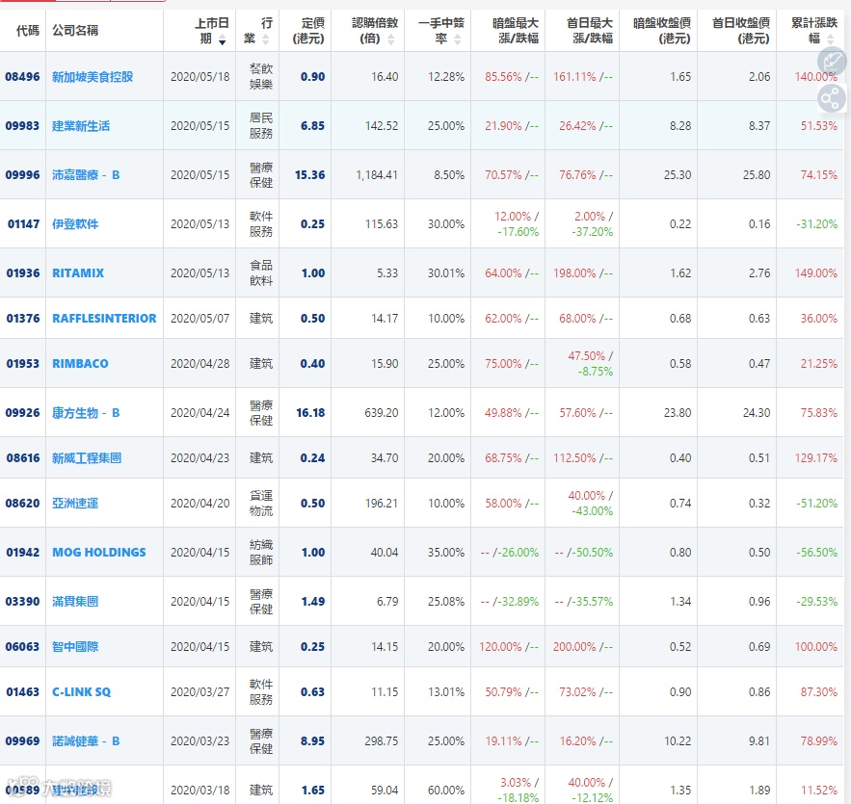Click the 149.00% cumulative change for RITAMIX
851x804 pixels.
coord(816,273)
